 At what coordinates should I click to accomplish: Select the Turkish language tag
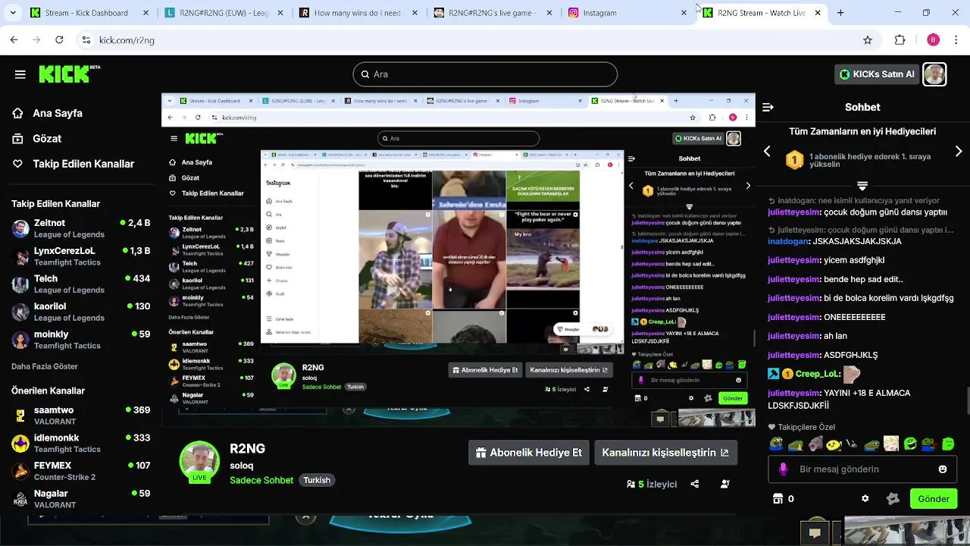click(x=317, y=480)
